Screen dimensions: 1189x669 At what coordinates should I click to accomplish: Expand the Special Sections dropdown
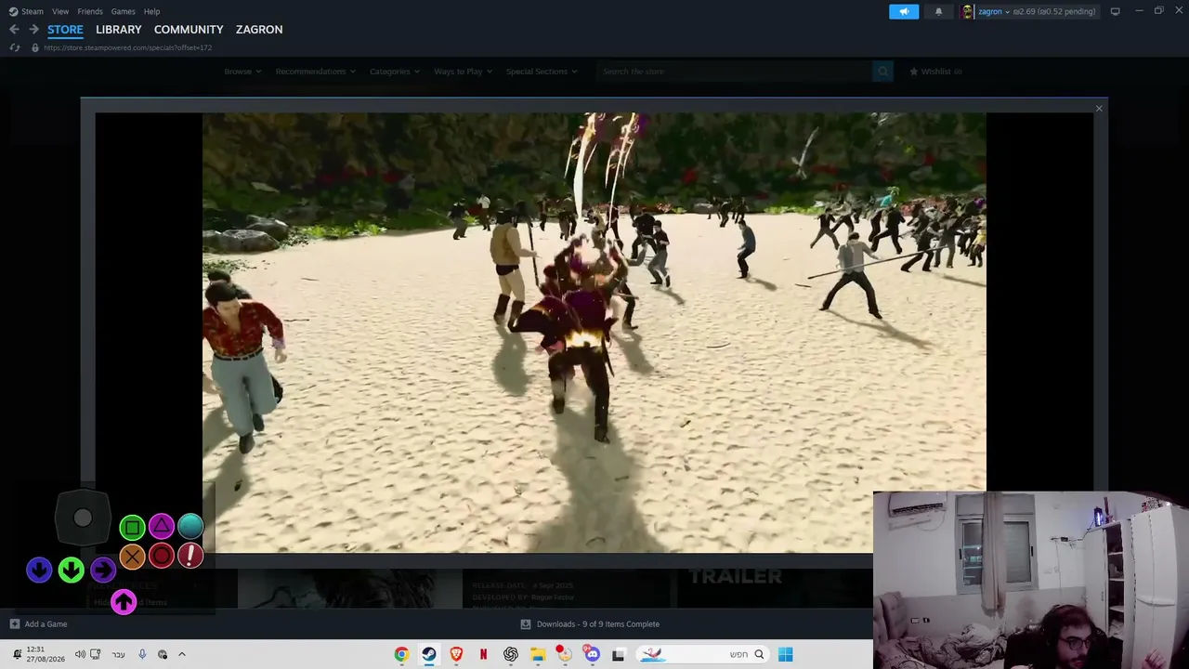[542, 72]
